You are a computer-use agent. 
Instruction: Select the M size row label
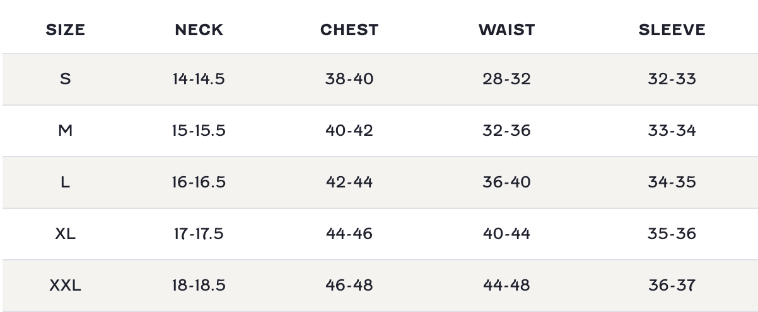tap(65, 131)
